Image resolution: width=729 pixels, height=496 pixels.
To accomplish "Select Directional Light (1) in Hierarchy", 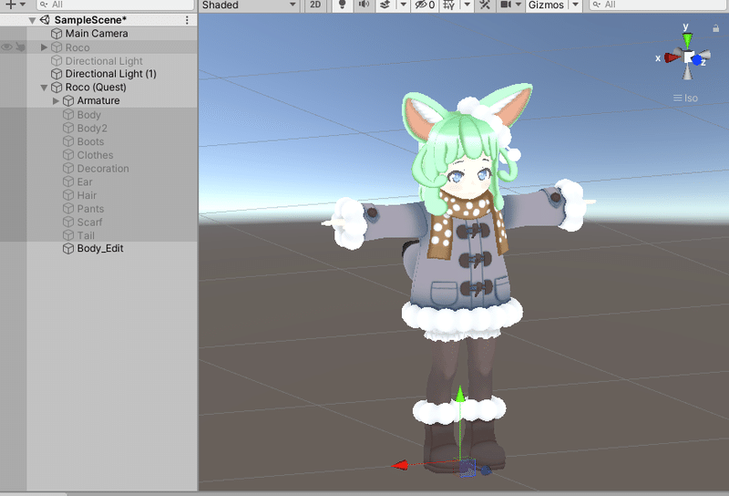I will click(111, 74).
